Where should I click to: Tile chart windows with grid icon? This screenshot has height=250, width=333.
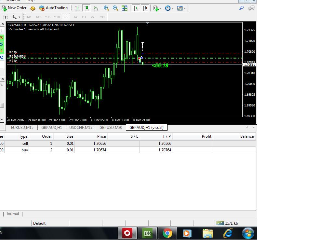[x=125, y=8]
